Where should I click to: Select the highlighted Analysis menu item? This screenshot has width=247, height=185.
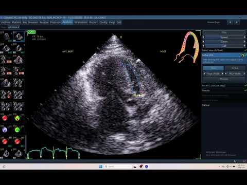tap(67, 22)
